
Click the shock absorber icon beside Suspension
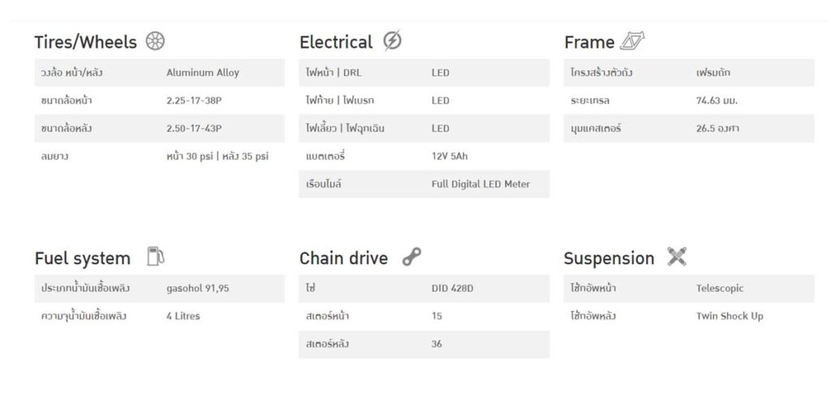pos(677,256)
